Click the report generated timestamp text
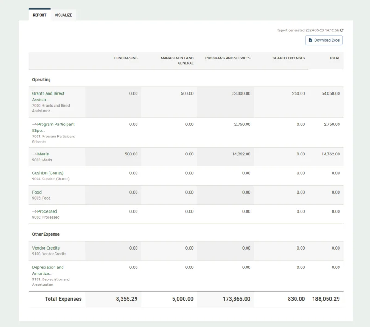This screenshot has height=327, width=370. (308, 30)
